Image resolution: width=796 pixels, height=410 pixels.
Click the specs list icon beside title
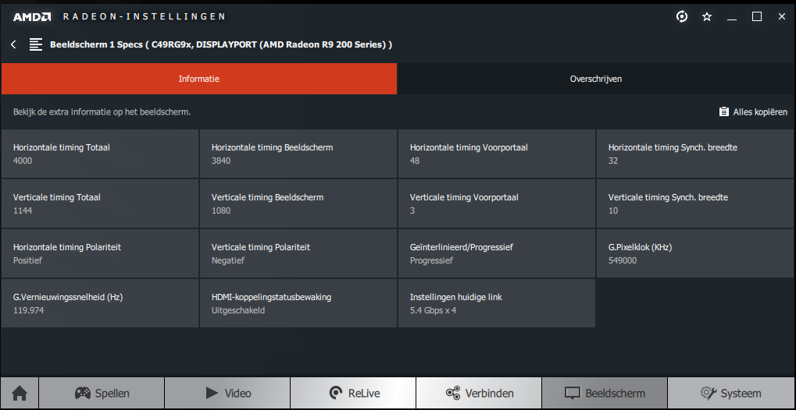click(35, 44)
